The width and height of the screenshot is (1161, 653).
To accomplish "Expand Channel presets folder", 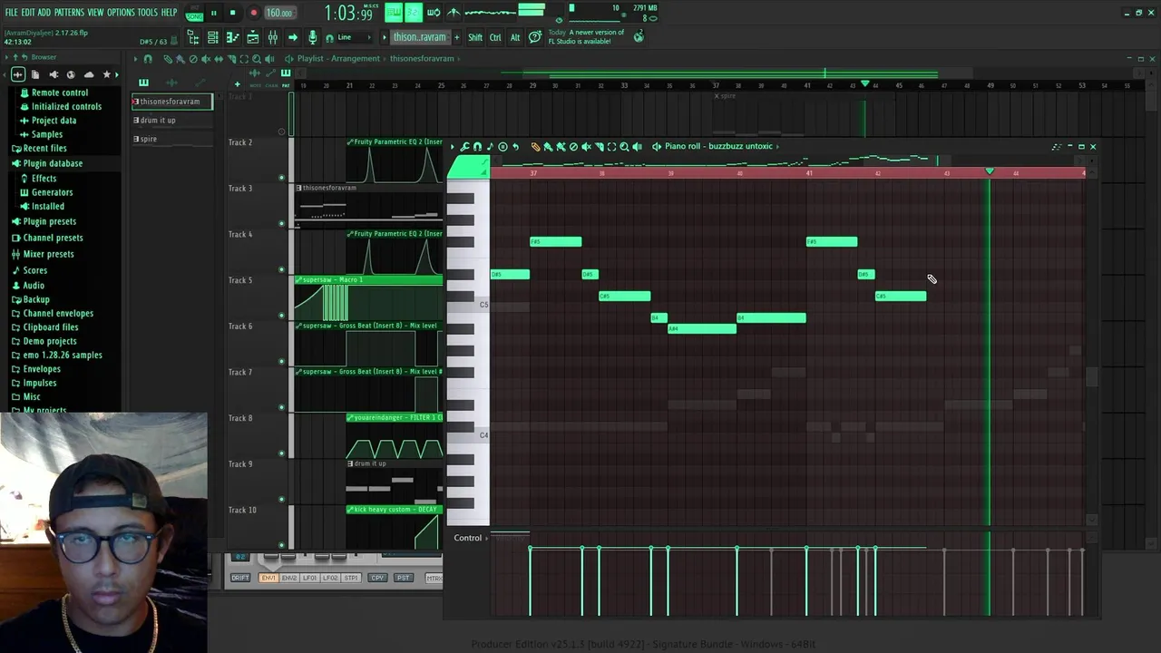I will coord(53,238).
